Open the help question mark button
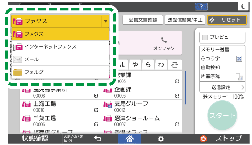Screen dimensions: 252x145 pyautogui.click(x=201, y=7)
